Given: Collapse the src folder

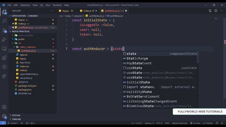Looking at the screenshot, I should pyautogui.click(x=33, y=43).
